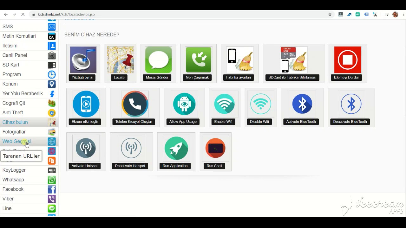The width and height of the screenshot is (406, 228).
Task: Go back with the browser back arrow
Action: [x=6, y=14]
